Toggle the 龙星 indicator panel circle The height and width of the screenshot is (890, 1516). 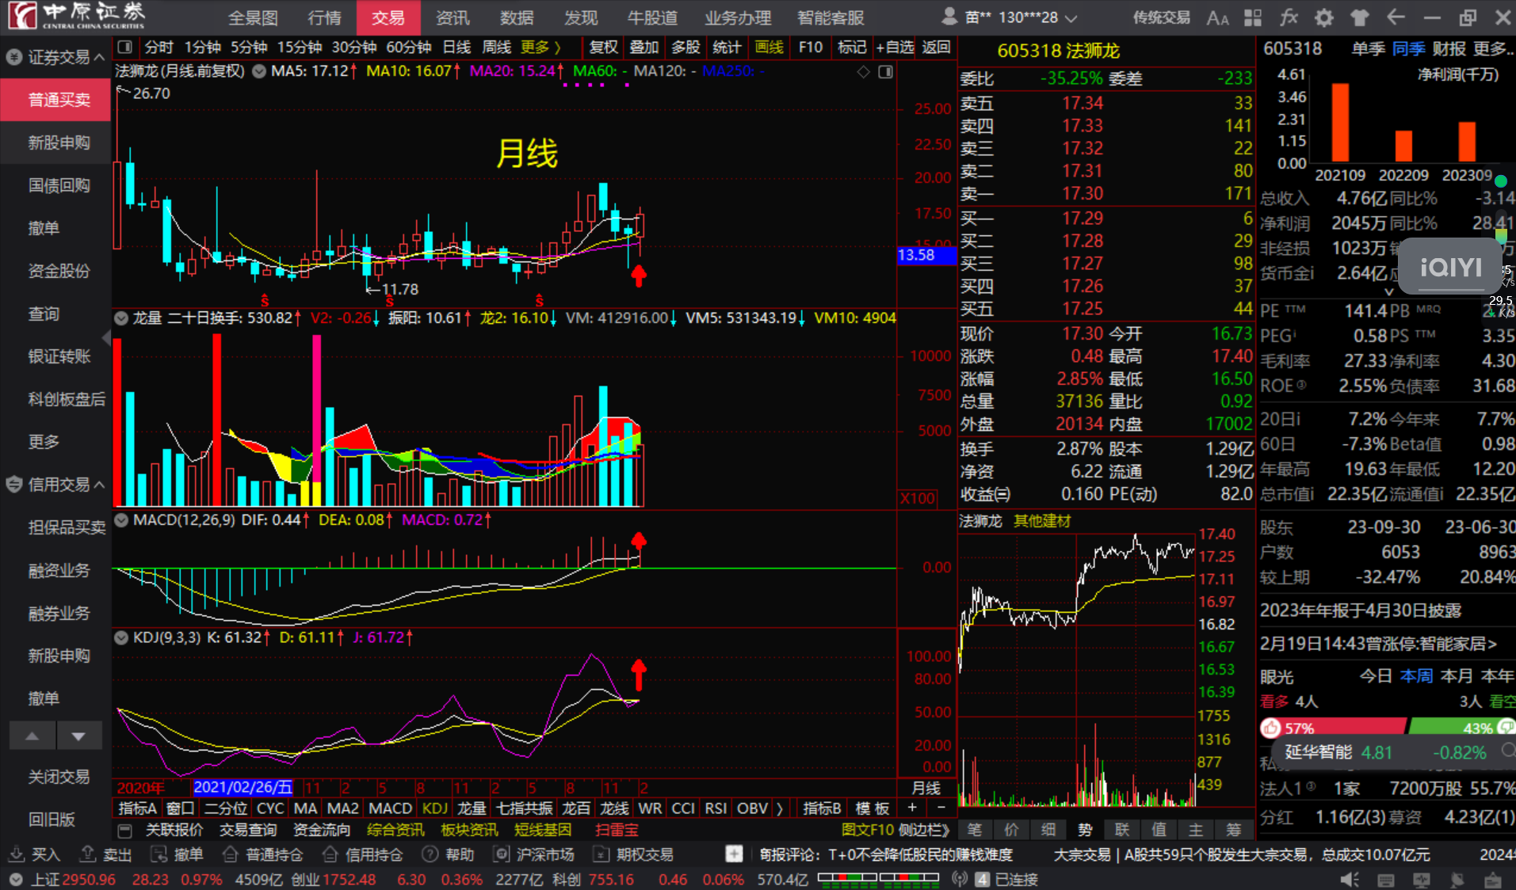[121, 318]
